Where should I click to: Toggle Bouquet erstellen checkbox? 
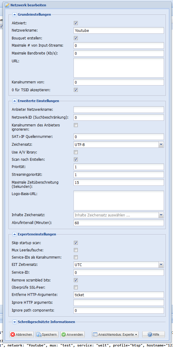[x=76, y=38]
